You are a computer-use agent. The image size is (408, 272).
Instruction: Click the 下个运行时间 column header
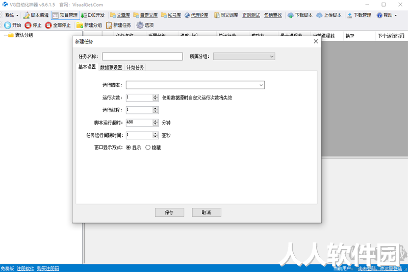[391, 36]
